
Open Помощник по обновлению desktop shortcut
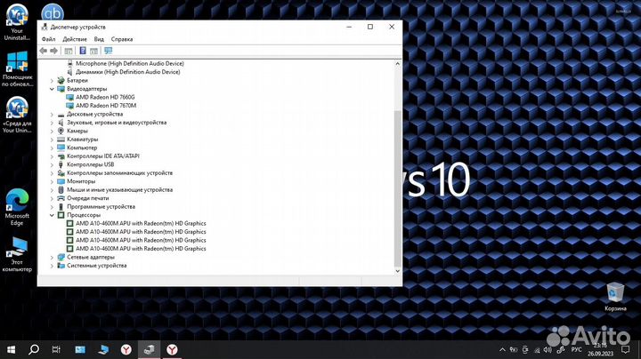(x=17, y=68)
